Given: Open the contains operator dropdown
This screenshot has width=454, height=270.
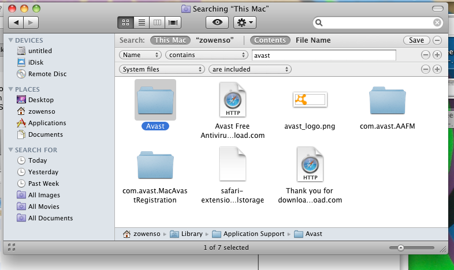Looking at the screenshot, I should (x=206, y=55).
